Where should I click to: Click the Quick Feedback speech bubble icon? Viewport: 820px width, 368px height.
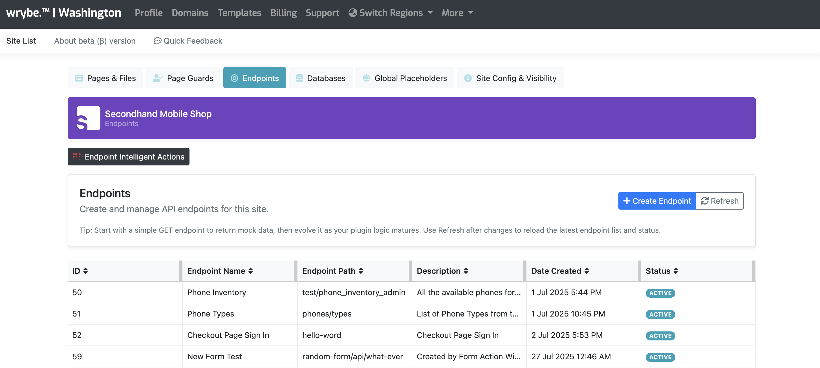coord(157,41)
